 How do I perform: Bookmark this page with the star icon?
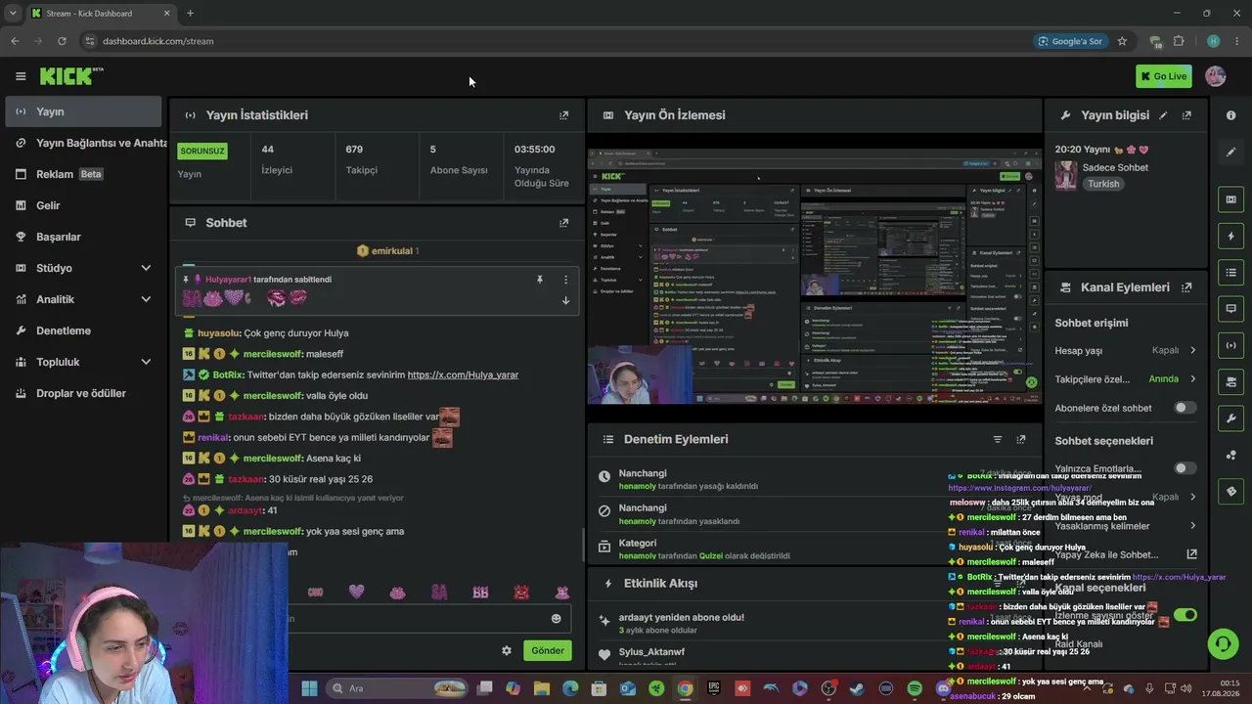(x=1122, y=41)
